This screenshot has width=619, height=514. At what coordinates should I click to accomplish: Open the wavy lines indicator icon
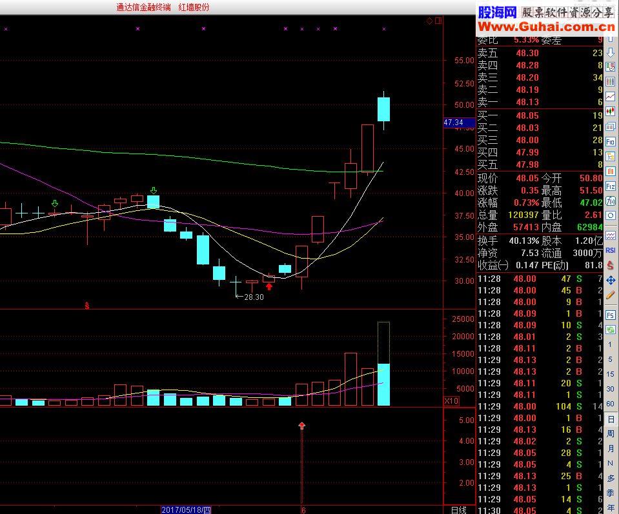pos(611,236)
